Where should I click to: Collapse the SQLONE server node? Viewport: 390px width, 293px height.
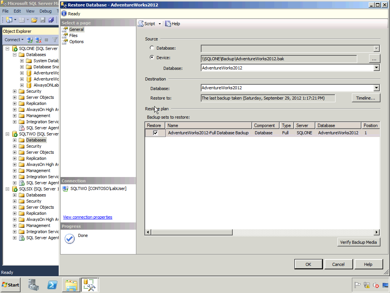tap(7, 48)
